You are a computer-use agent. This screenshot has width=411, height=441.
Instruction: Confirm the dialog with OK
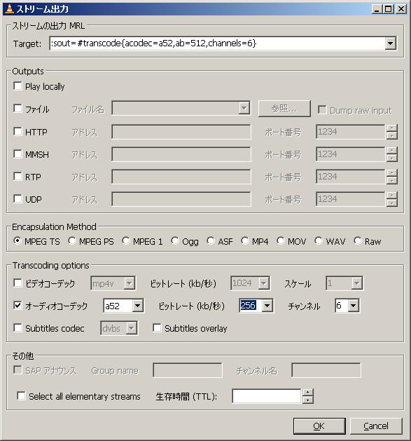[x=319, y=426]
